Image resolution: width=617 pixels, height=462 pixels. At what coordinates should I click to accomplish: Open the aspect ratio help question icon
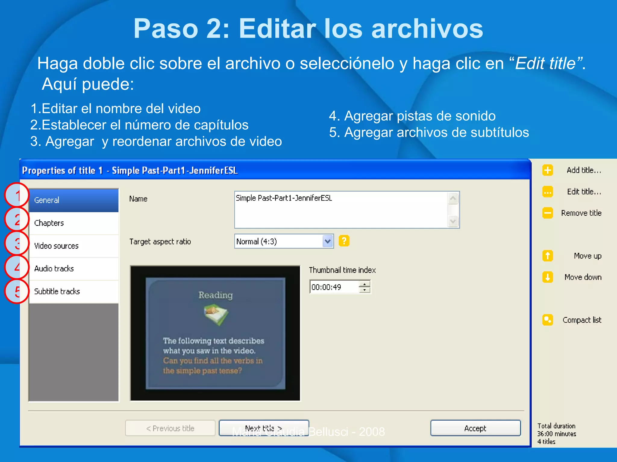(344, 241)
